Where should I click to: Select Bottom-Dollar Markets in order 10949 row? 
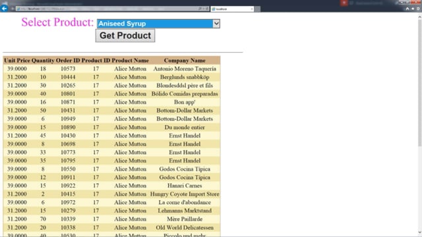click(x=185, y=118)
